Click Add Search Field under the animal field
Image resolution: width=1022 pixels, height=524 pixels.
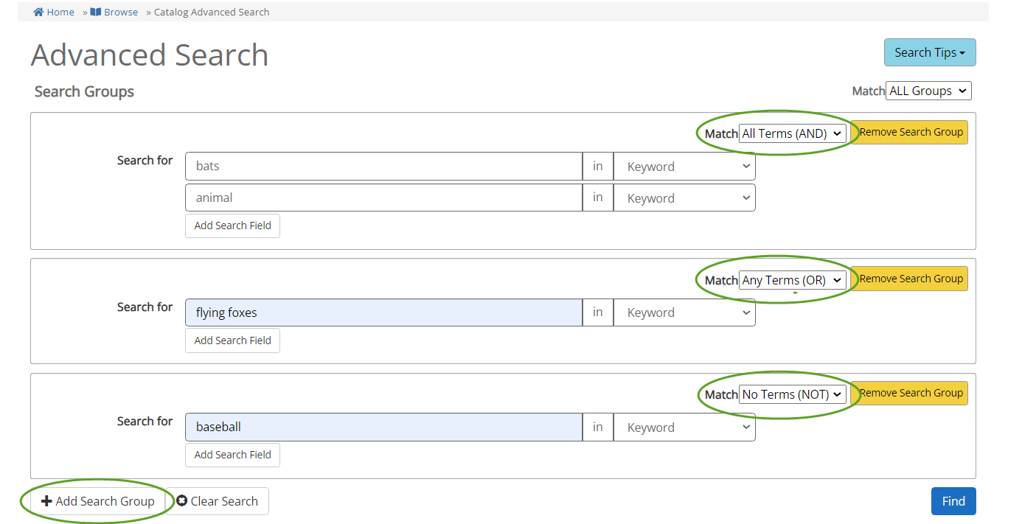pyautogui.click(x=232, y=226)
